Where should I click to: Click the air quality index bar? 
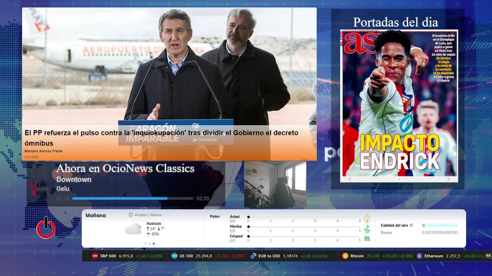tap(440, 225)
